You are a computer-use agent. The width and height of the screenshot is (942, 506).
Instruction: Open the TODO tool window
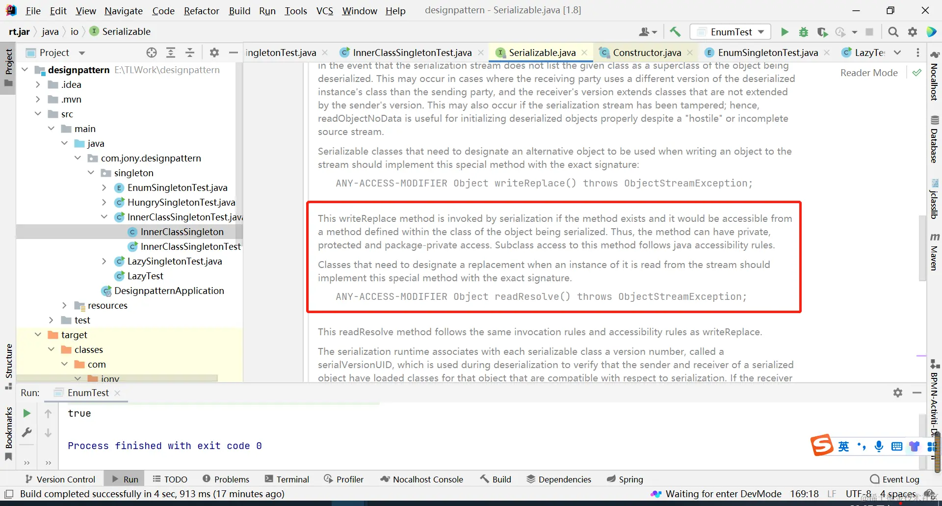coord(170,479)
